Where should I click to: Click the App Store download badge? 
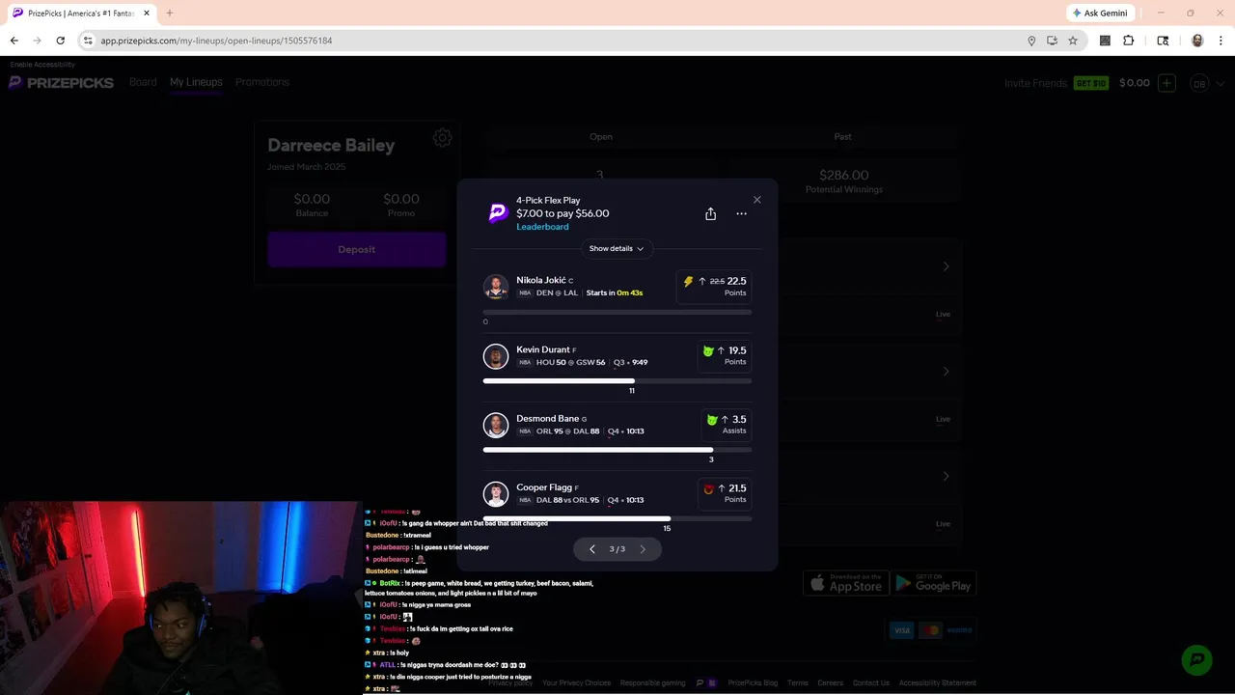point(846,583)
